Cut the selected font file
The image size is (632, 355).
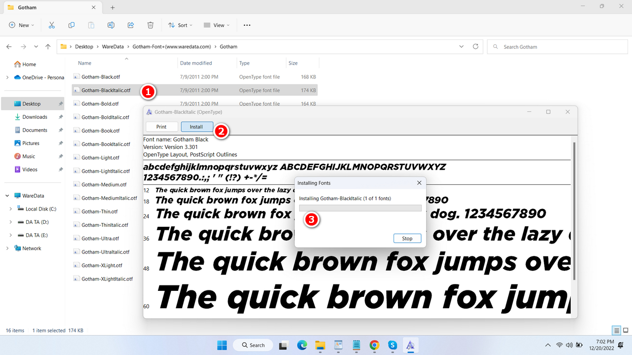pyautogui.click(x=51, y=25)
